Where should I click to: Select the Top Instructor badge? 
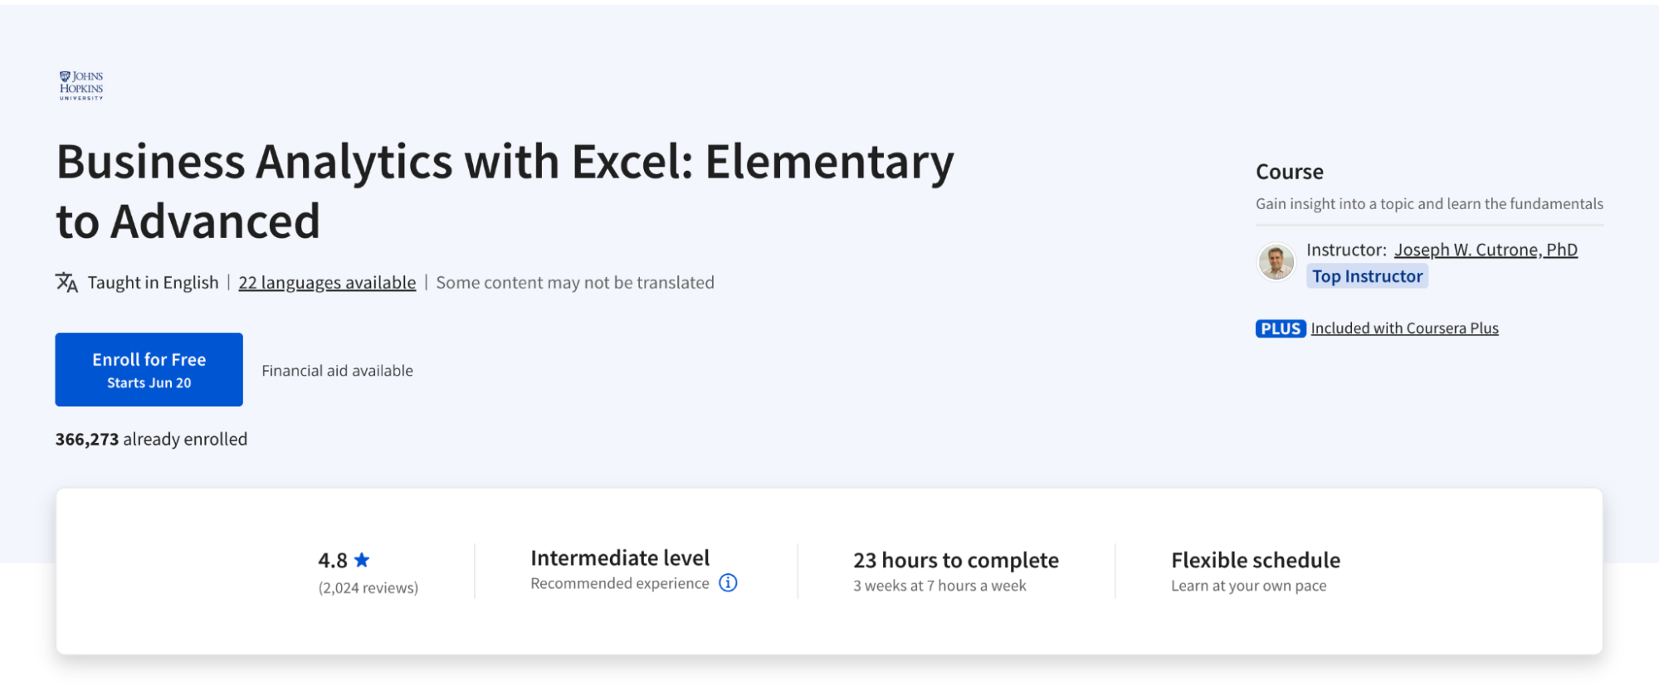pyautogui.click(x=1367, y=275)
